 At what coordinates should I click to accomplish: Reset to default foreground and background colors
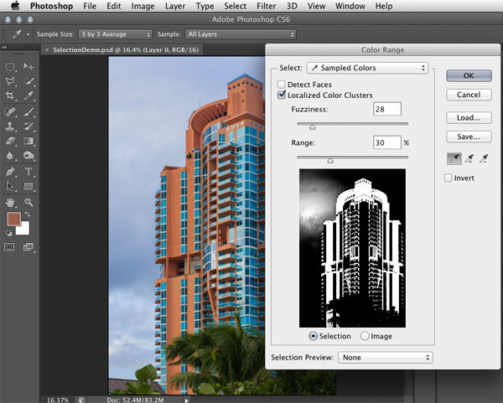tap(9, 234)
